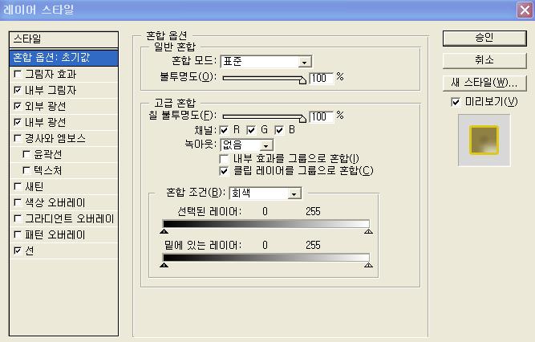535x342 pixels.
Task: Toggle the R channel checkbox
Action: [225, 130]
